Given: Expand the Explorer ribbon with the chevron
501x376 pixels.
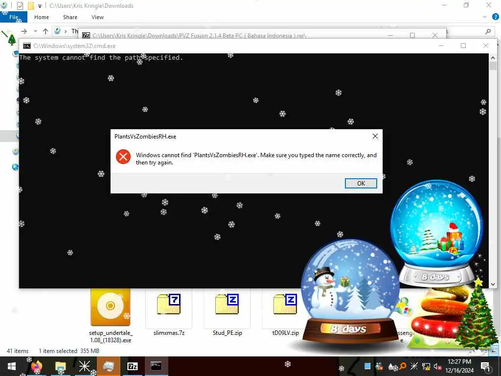Looking at the screenshot, I should coord(485,17).
